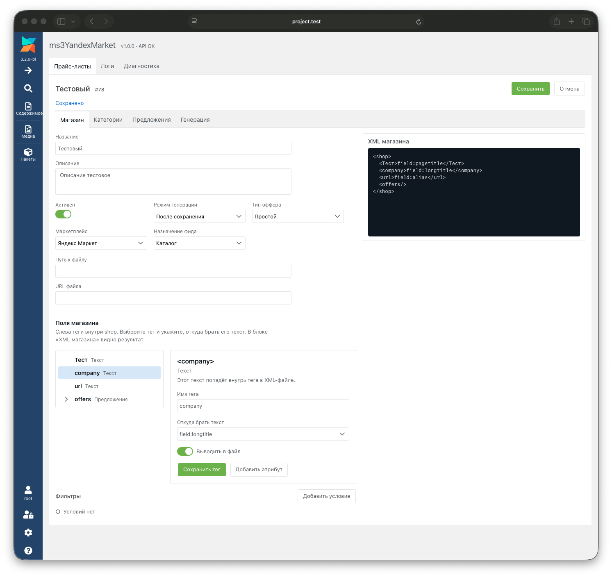Select the Генерация tab
Image resolution: width=612 pixels, height=577 pixels.
pos(195,120)
